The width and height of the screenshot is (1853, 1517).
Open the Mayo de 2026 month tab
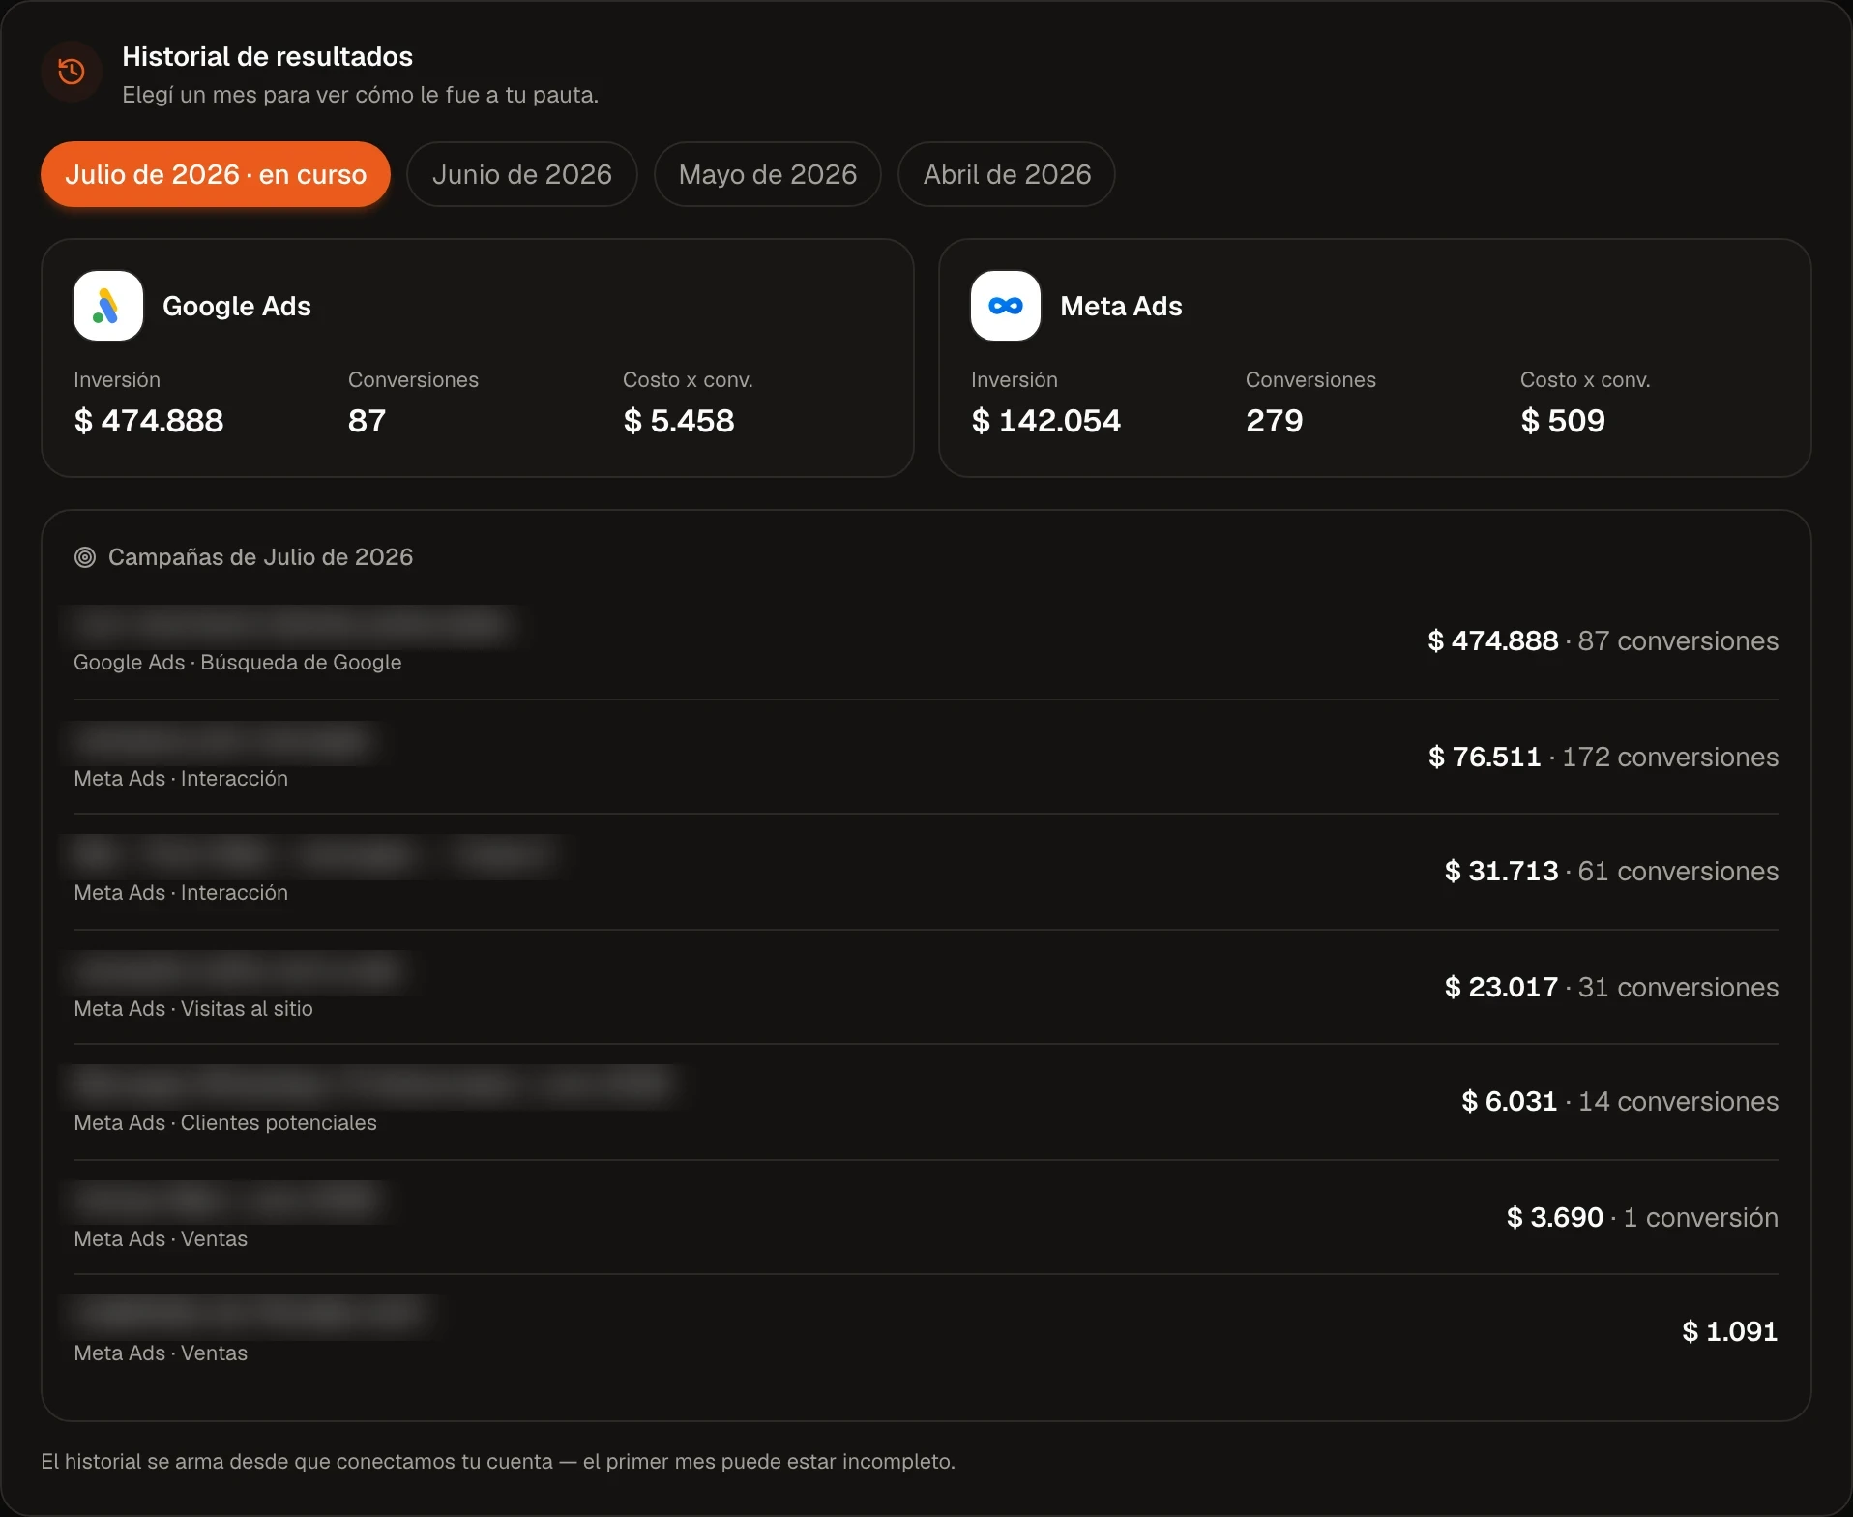click(x=768, y=174)
